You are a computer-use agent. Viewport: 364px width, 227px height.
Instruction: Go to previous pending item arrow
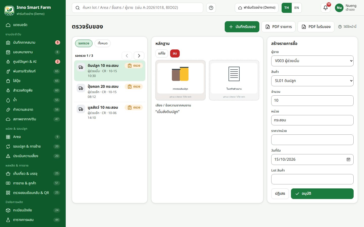point(127,56)
